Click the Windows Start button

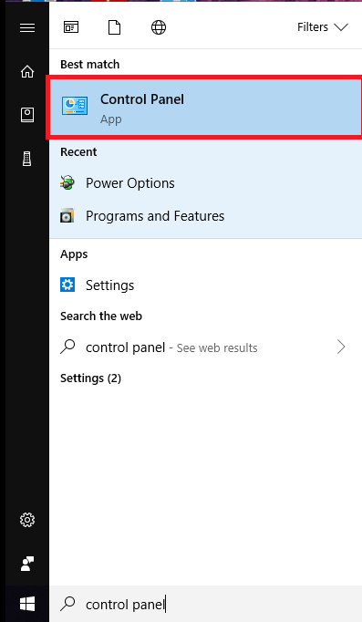click(27, 604)
